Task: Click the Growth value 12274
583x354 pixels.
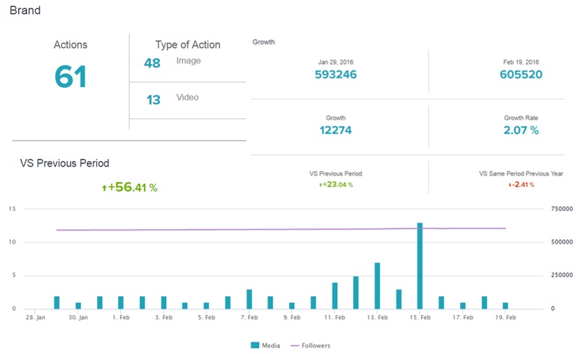Action: pyautogui.click(x=335, y=130)
